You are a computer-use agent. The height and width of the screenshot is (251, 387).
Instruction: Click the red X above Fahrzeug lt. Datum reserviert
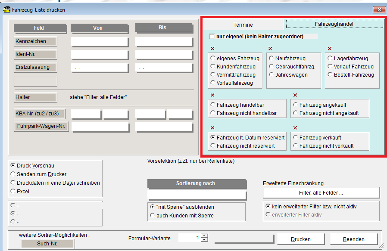[212, 128]
